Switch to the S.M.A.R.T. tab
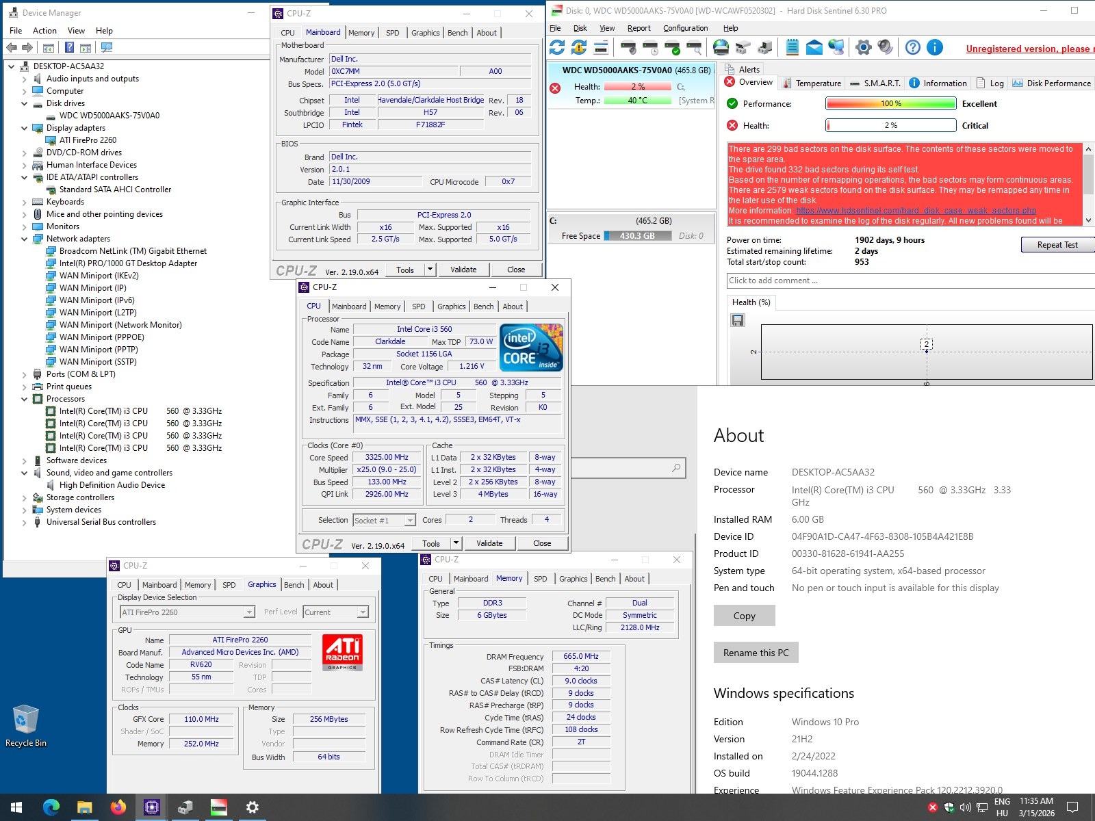The width and height of the screenshot is (1095, 821). click(875, 83)
